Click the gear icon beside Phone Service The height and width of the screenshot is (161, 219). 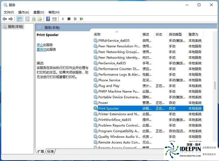pyautogui.click(x=96, y=80)
